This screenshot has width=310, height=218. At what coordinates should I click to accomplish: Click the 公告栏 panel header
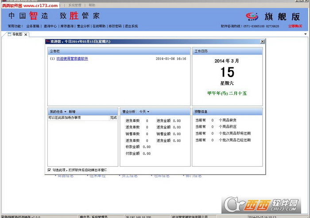pyautogui.click(x=119, y=51)
